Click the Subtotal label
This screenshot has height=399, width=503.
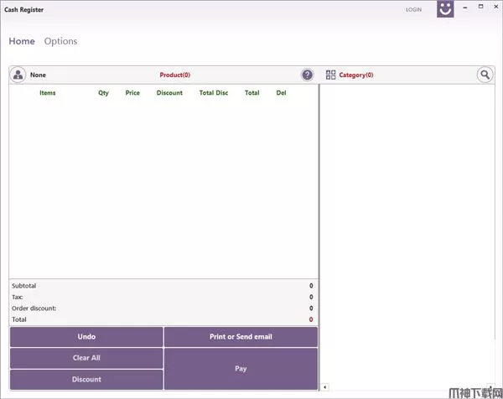[x=23, y=286]
